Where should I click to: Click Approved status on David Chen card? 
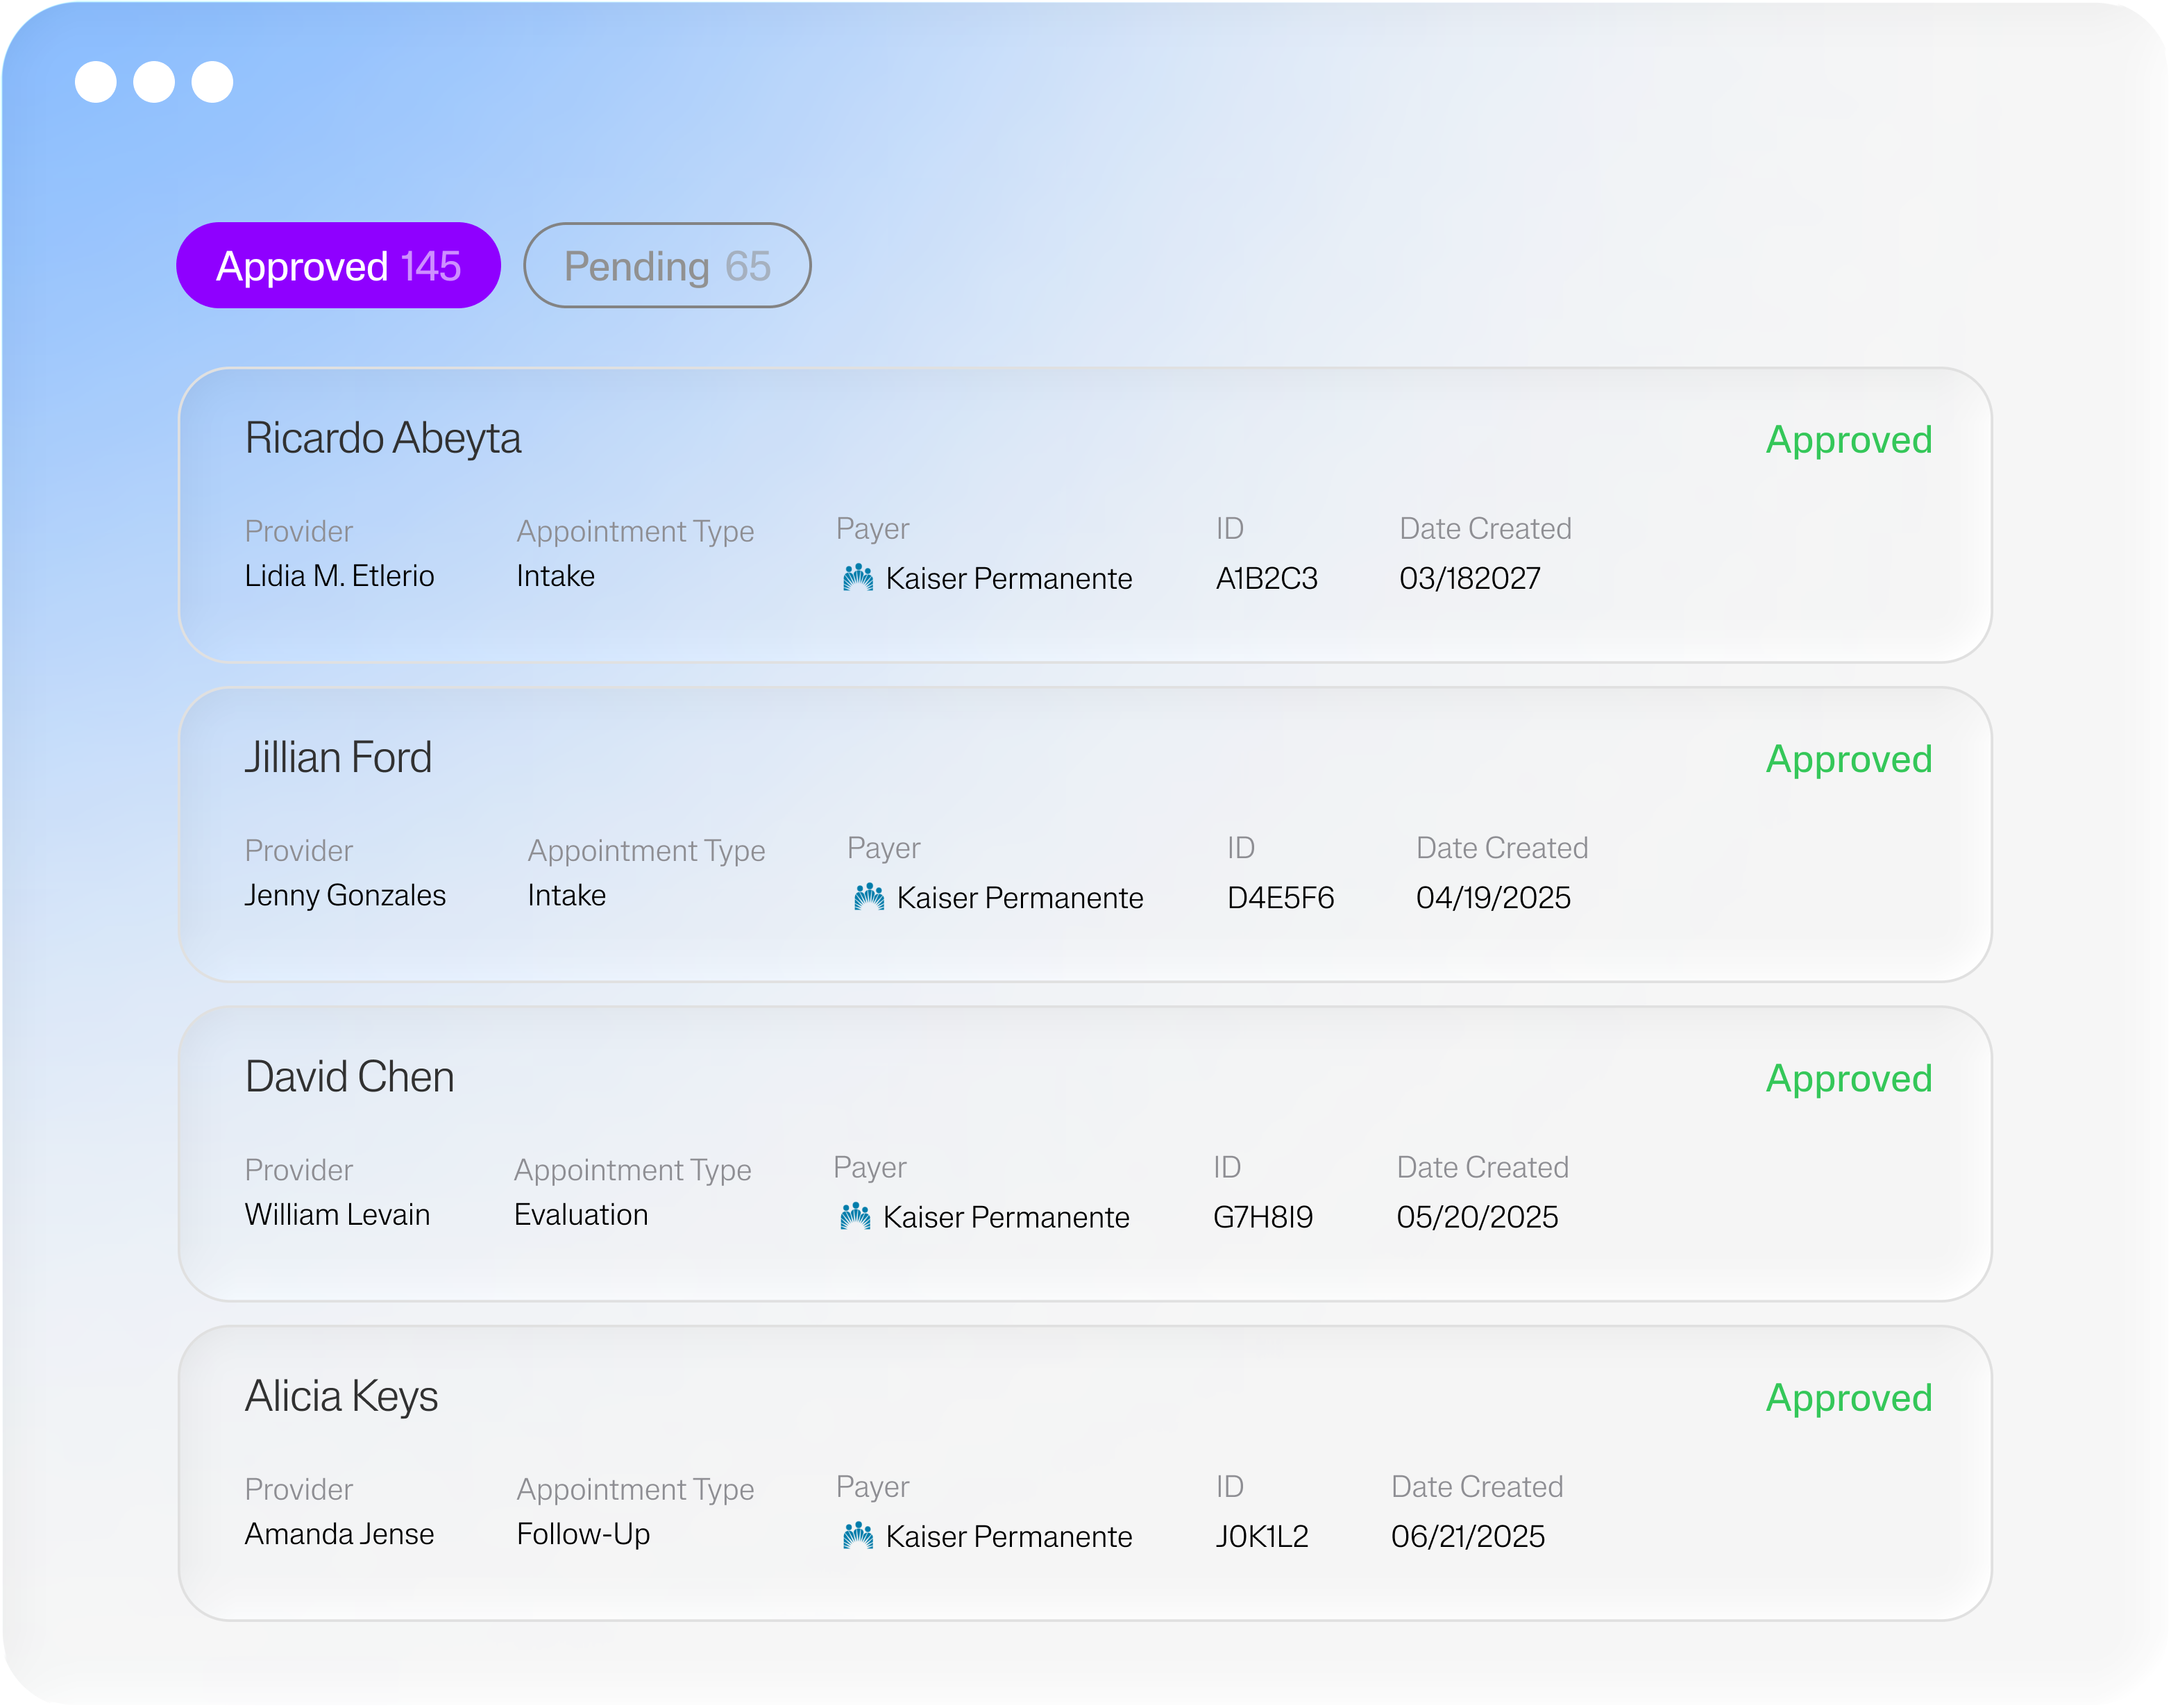(1848, 1078)
